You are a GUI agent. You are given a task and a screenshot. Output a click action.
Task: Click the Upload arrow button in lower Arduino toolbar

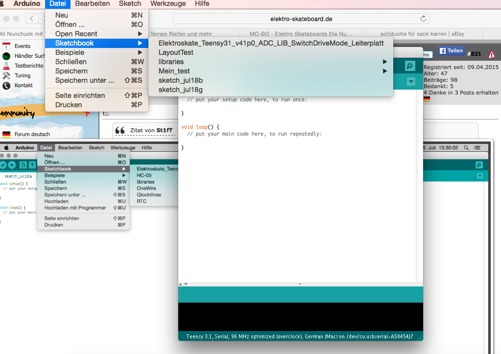point(12,165)
